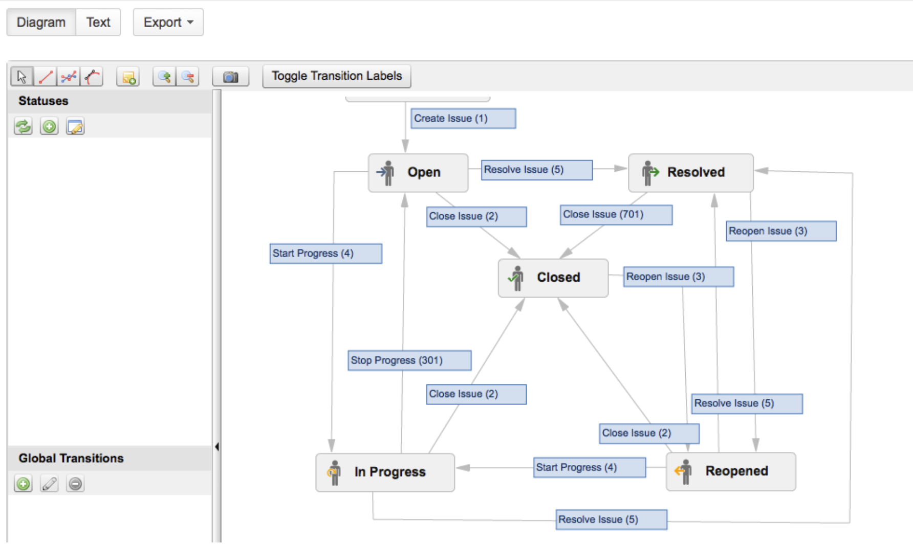Add an annotation note to diagram

[x=128, y=77]
